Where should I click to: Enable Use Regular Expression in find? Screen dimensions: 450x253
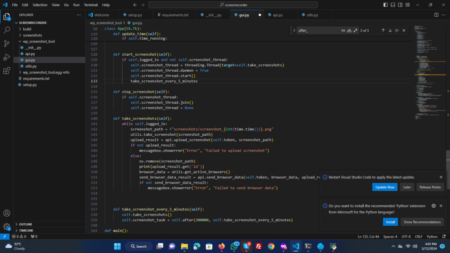coord(356,30)
